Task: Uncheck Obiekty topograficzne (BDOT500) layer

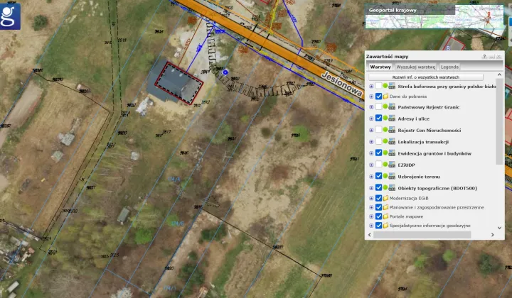Action: 378,188
